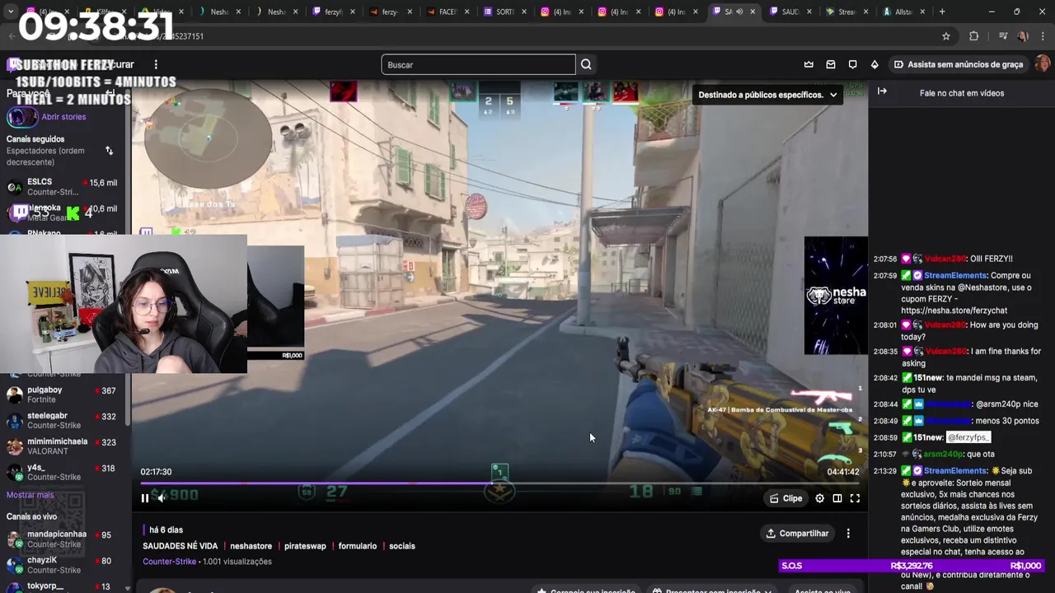Screen dimensions: 1055x593
Task: Open the tokyorp_ live channel
Action: pos(64,586)
